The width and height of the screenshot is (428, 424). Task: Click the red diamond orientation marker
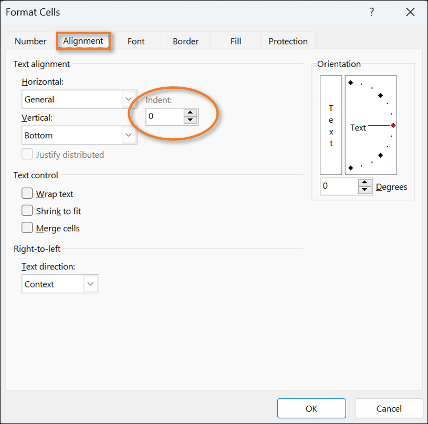[x=393, y=125]
